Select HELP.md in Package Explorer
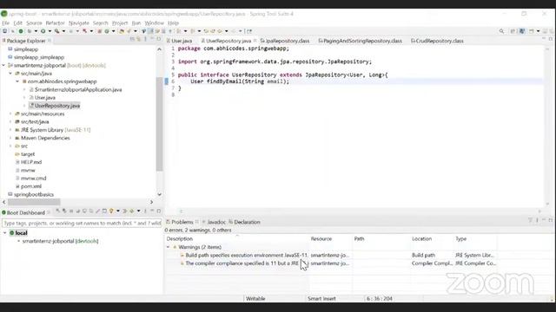 point(31,162)
